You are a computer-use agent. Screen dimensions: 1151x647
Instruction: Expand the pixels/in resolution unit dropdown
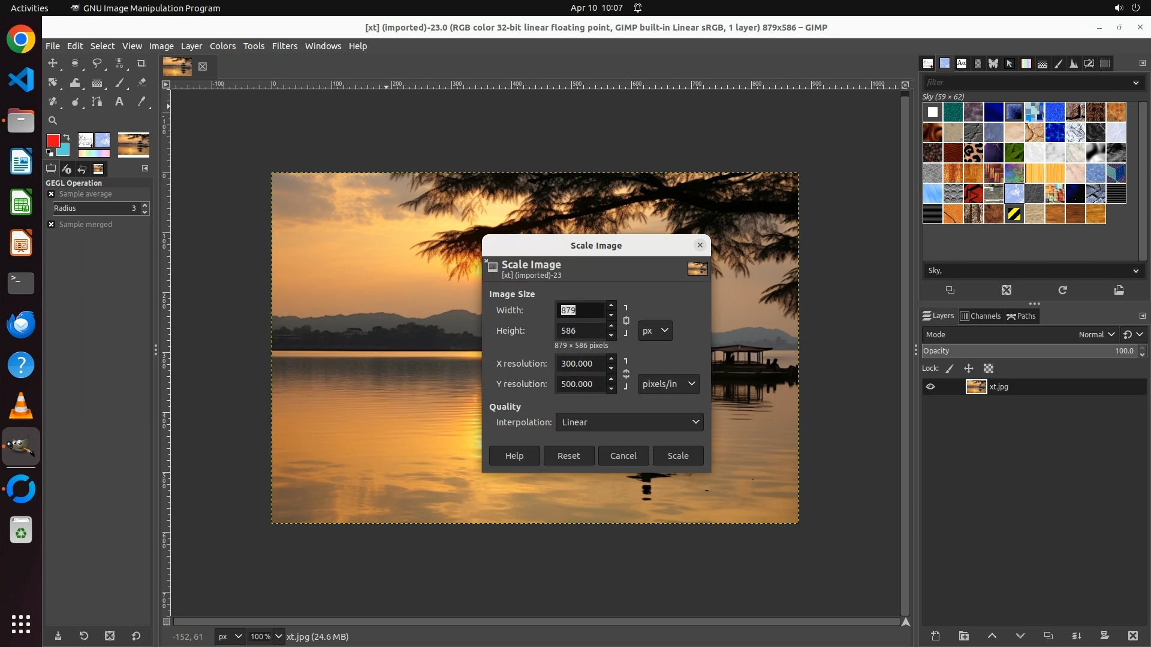[668, 384]
